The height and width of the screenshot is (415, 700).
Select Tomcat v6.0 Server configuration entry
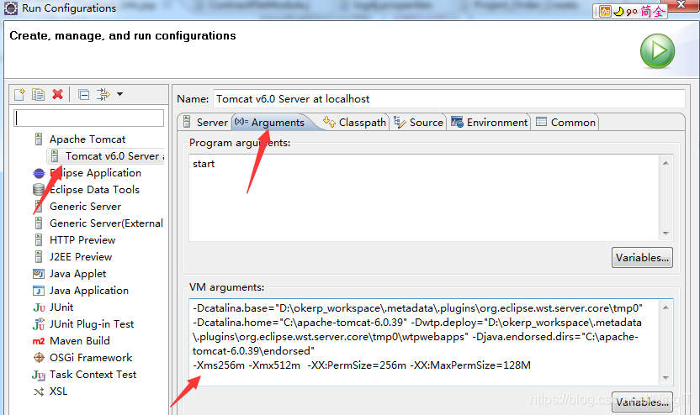pyautogui.click(x=107, y=156)
